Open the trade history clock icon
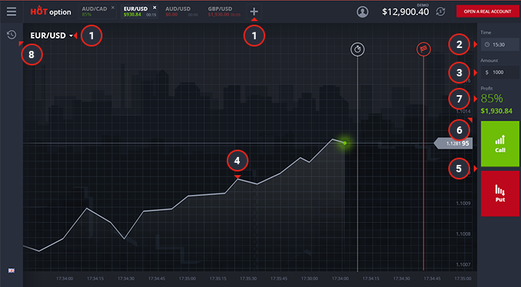 (12, 35)
